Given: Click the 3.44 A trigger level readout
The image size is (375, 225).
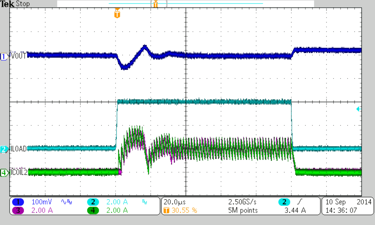Looking at the screenshot, I should point(295,210).
